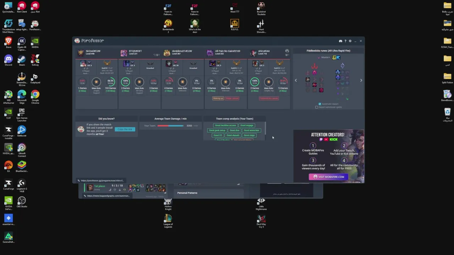Click the Attention Creators MOBAFire ad

point(328,156)
